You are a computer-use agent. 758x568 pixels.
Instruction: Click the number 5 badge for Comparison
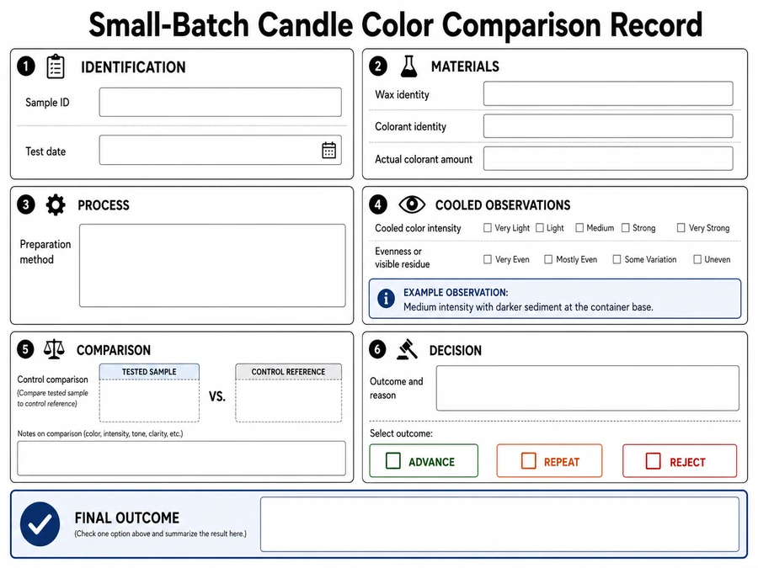pyautogui.click(x=25, y=349)
